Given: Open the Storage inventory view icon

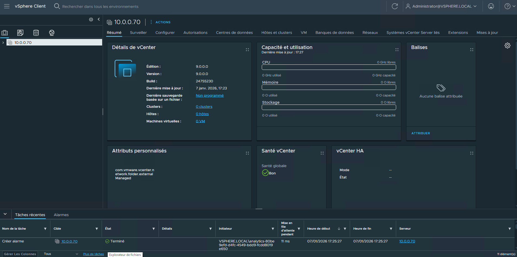Looking at the screenshot, I should [x=36, y=33].
